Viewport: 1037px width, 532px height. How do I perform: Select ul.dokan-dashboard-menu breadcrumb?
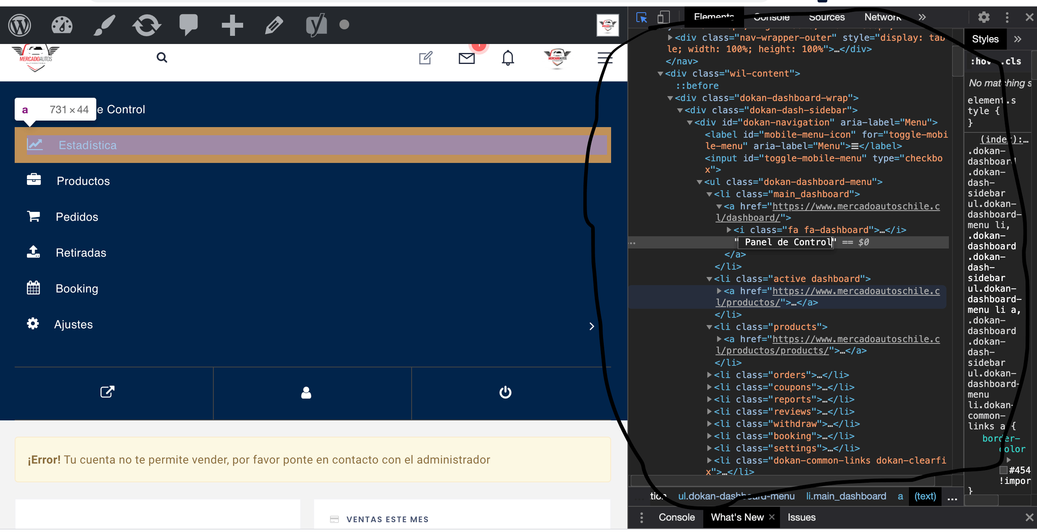click(736, 496)
